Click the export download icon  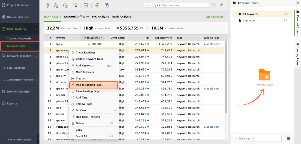(221, 5)
